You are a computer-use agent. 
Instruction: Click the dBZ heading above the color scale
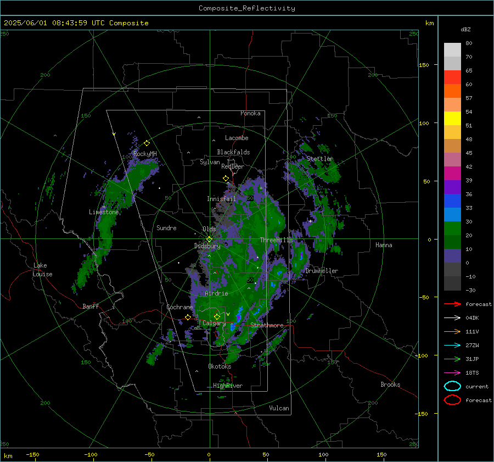[x=465, y=29]
